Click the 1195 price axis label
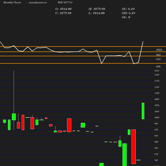Screen dimensions: 166x166 [x=157, y=75]
